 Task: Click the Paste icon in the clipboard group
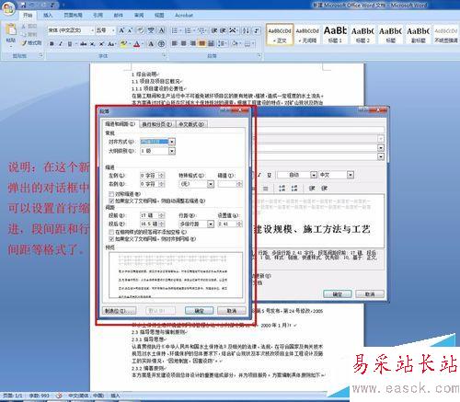pos(11,29)
